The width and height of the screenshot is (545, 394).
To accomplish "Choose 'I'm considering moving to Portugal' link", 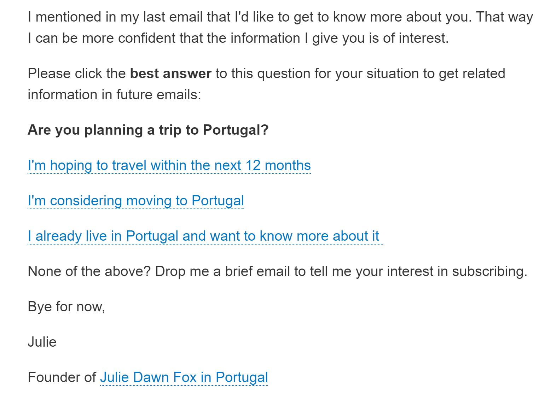I will pos(136,201).
